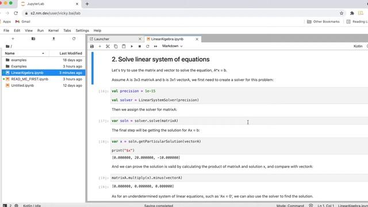Viewport: 368px width, 207px height.
Task: Interrupt the kernel stop button
Action: [x=140, y=46]
